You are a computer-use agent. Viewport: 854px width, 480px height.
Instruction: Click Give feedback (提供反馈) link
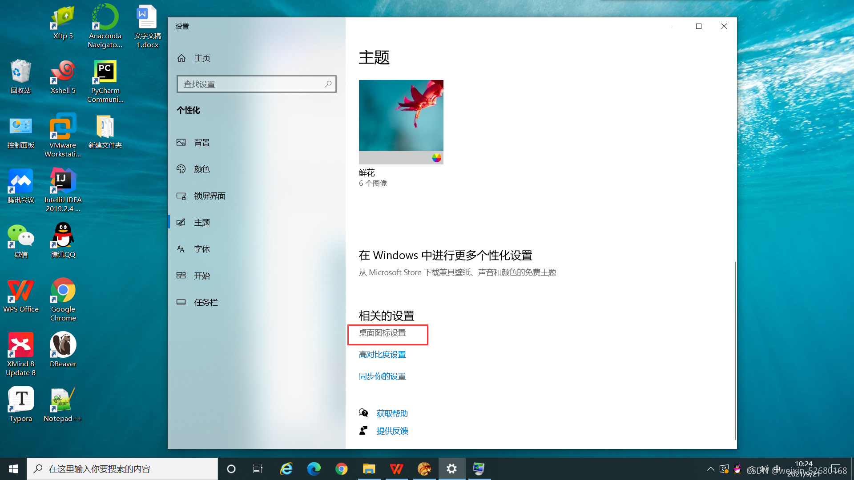click(392, 431)
